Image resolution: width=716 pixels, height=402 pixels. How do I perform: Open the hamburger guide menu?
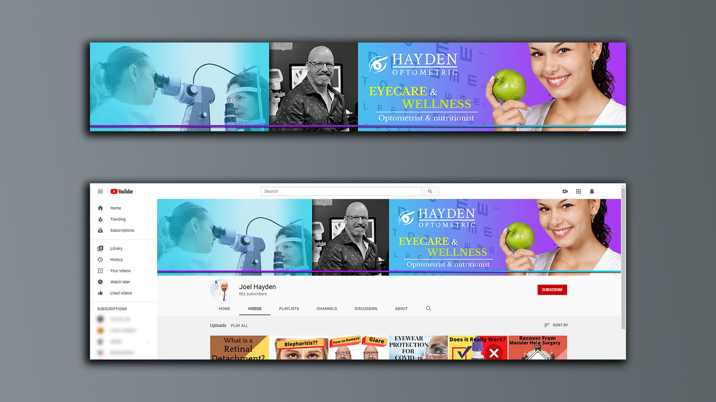tap(100, 191)
